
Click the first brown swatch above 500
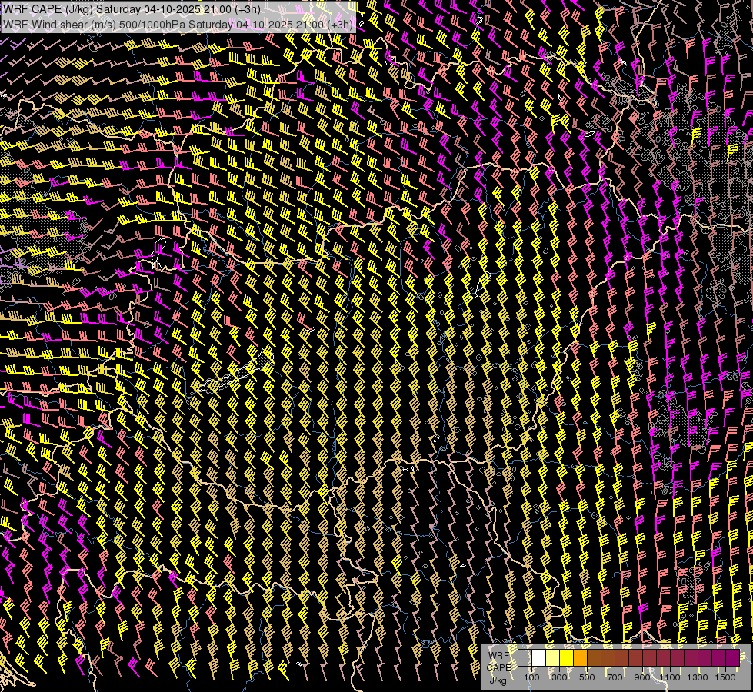(x=594, y=658)
